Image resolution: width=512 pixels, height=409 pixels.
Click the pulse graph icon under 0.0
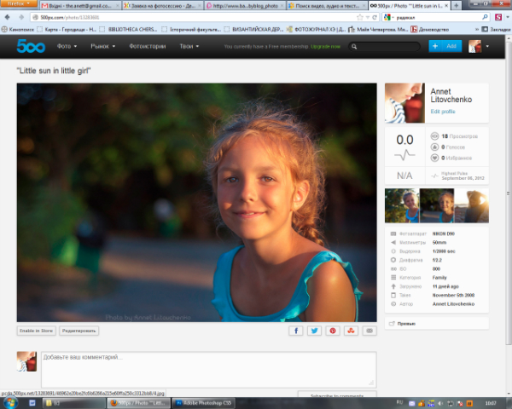(404, 154)
